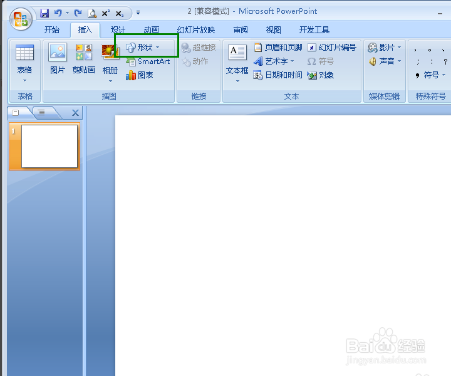Customize the quick access toolbar
Screen dimensions: 451x376
point(138,13)
